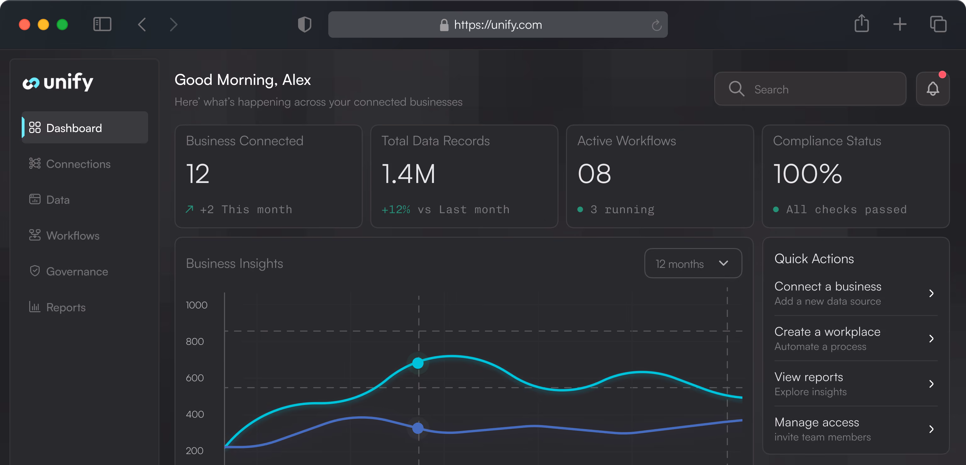Click the green trend arrow on Business Connected
Image resolution: width=966 pixels, height=465 pixels.
(x=190, y=209)
